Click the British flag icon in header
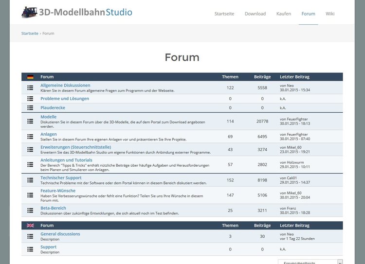The height and width of the screenshot is (264, 365). point(30,226)
